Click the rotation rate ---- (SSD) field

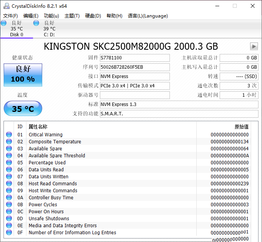239,77
